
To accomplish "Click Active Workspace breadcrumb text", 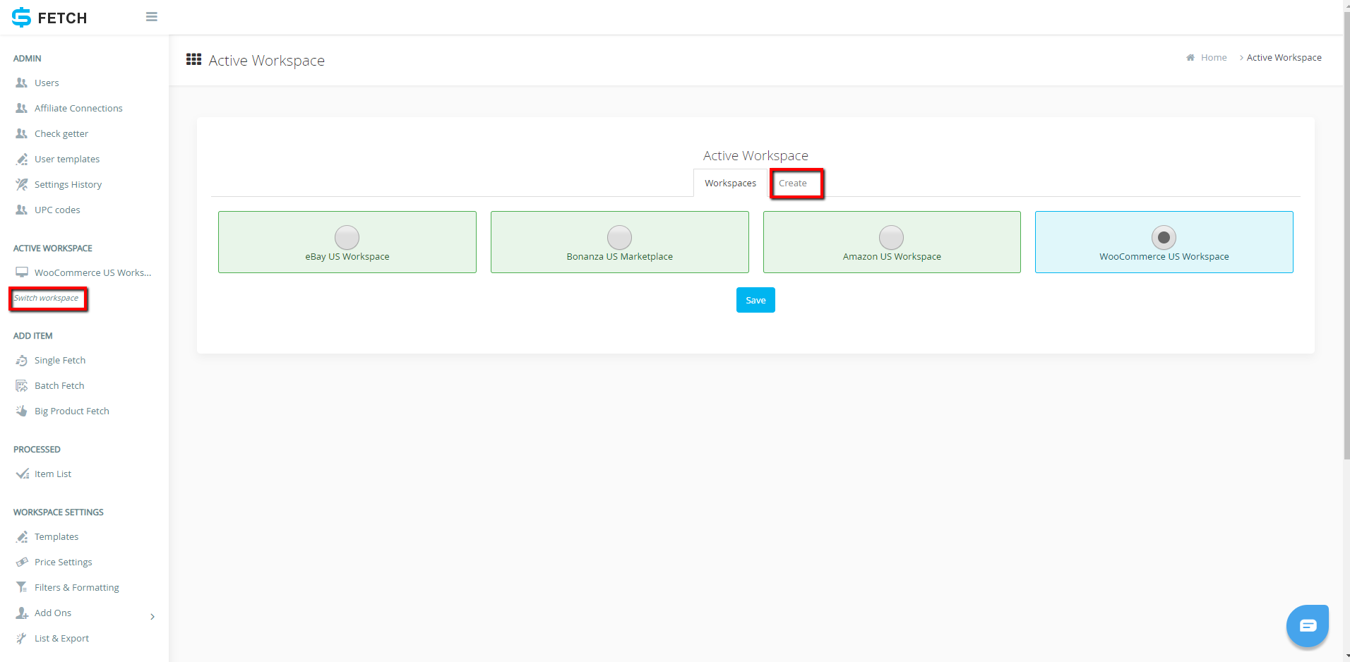I will click(1284, 57).
